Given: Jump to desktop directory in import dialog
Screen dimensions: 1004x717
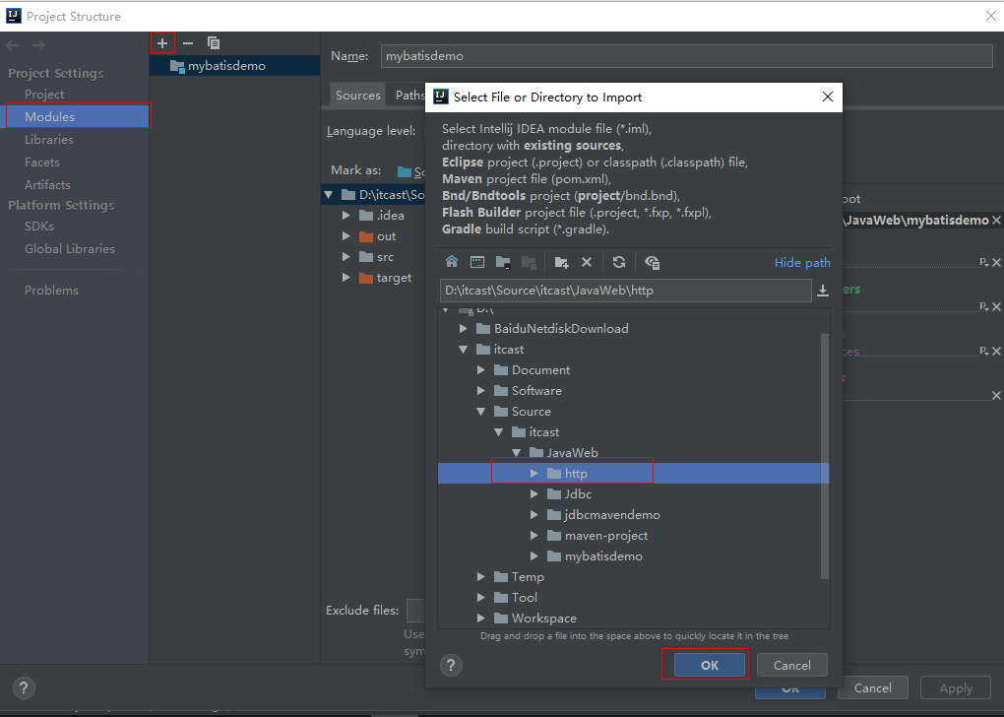Looking at the screenshot, I should [477, 261].
